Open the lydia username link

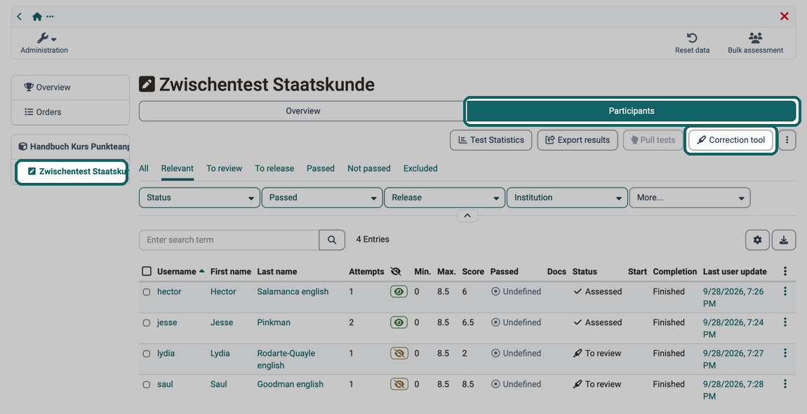tap(166, 353)
